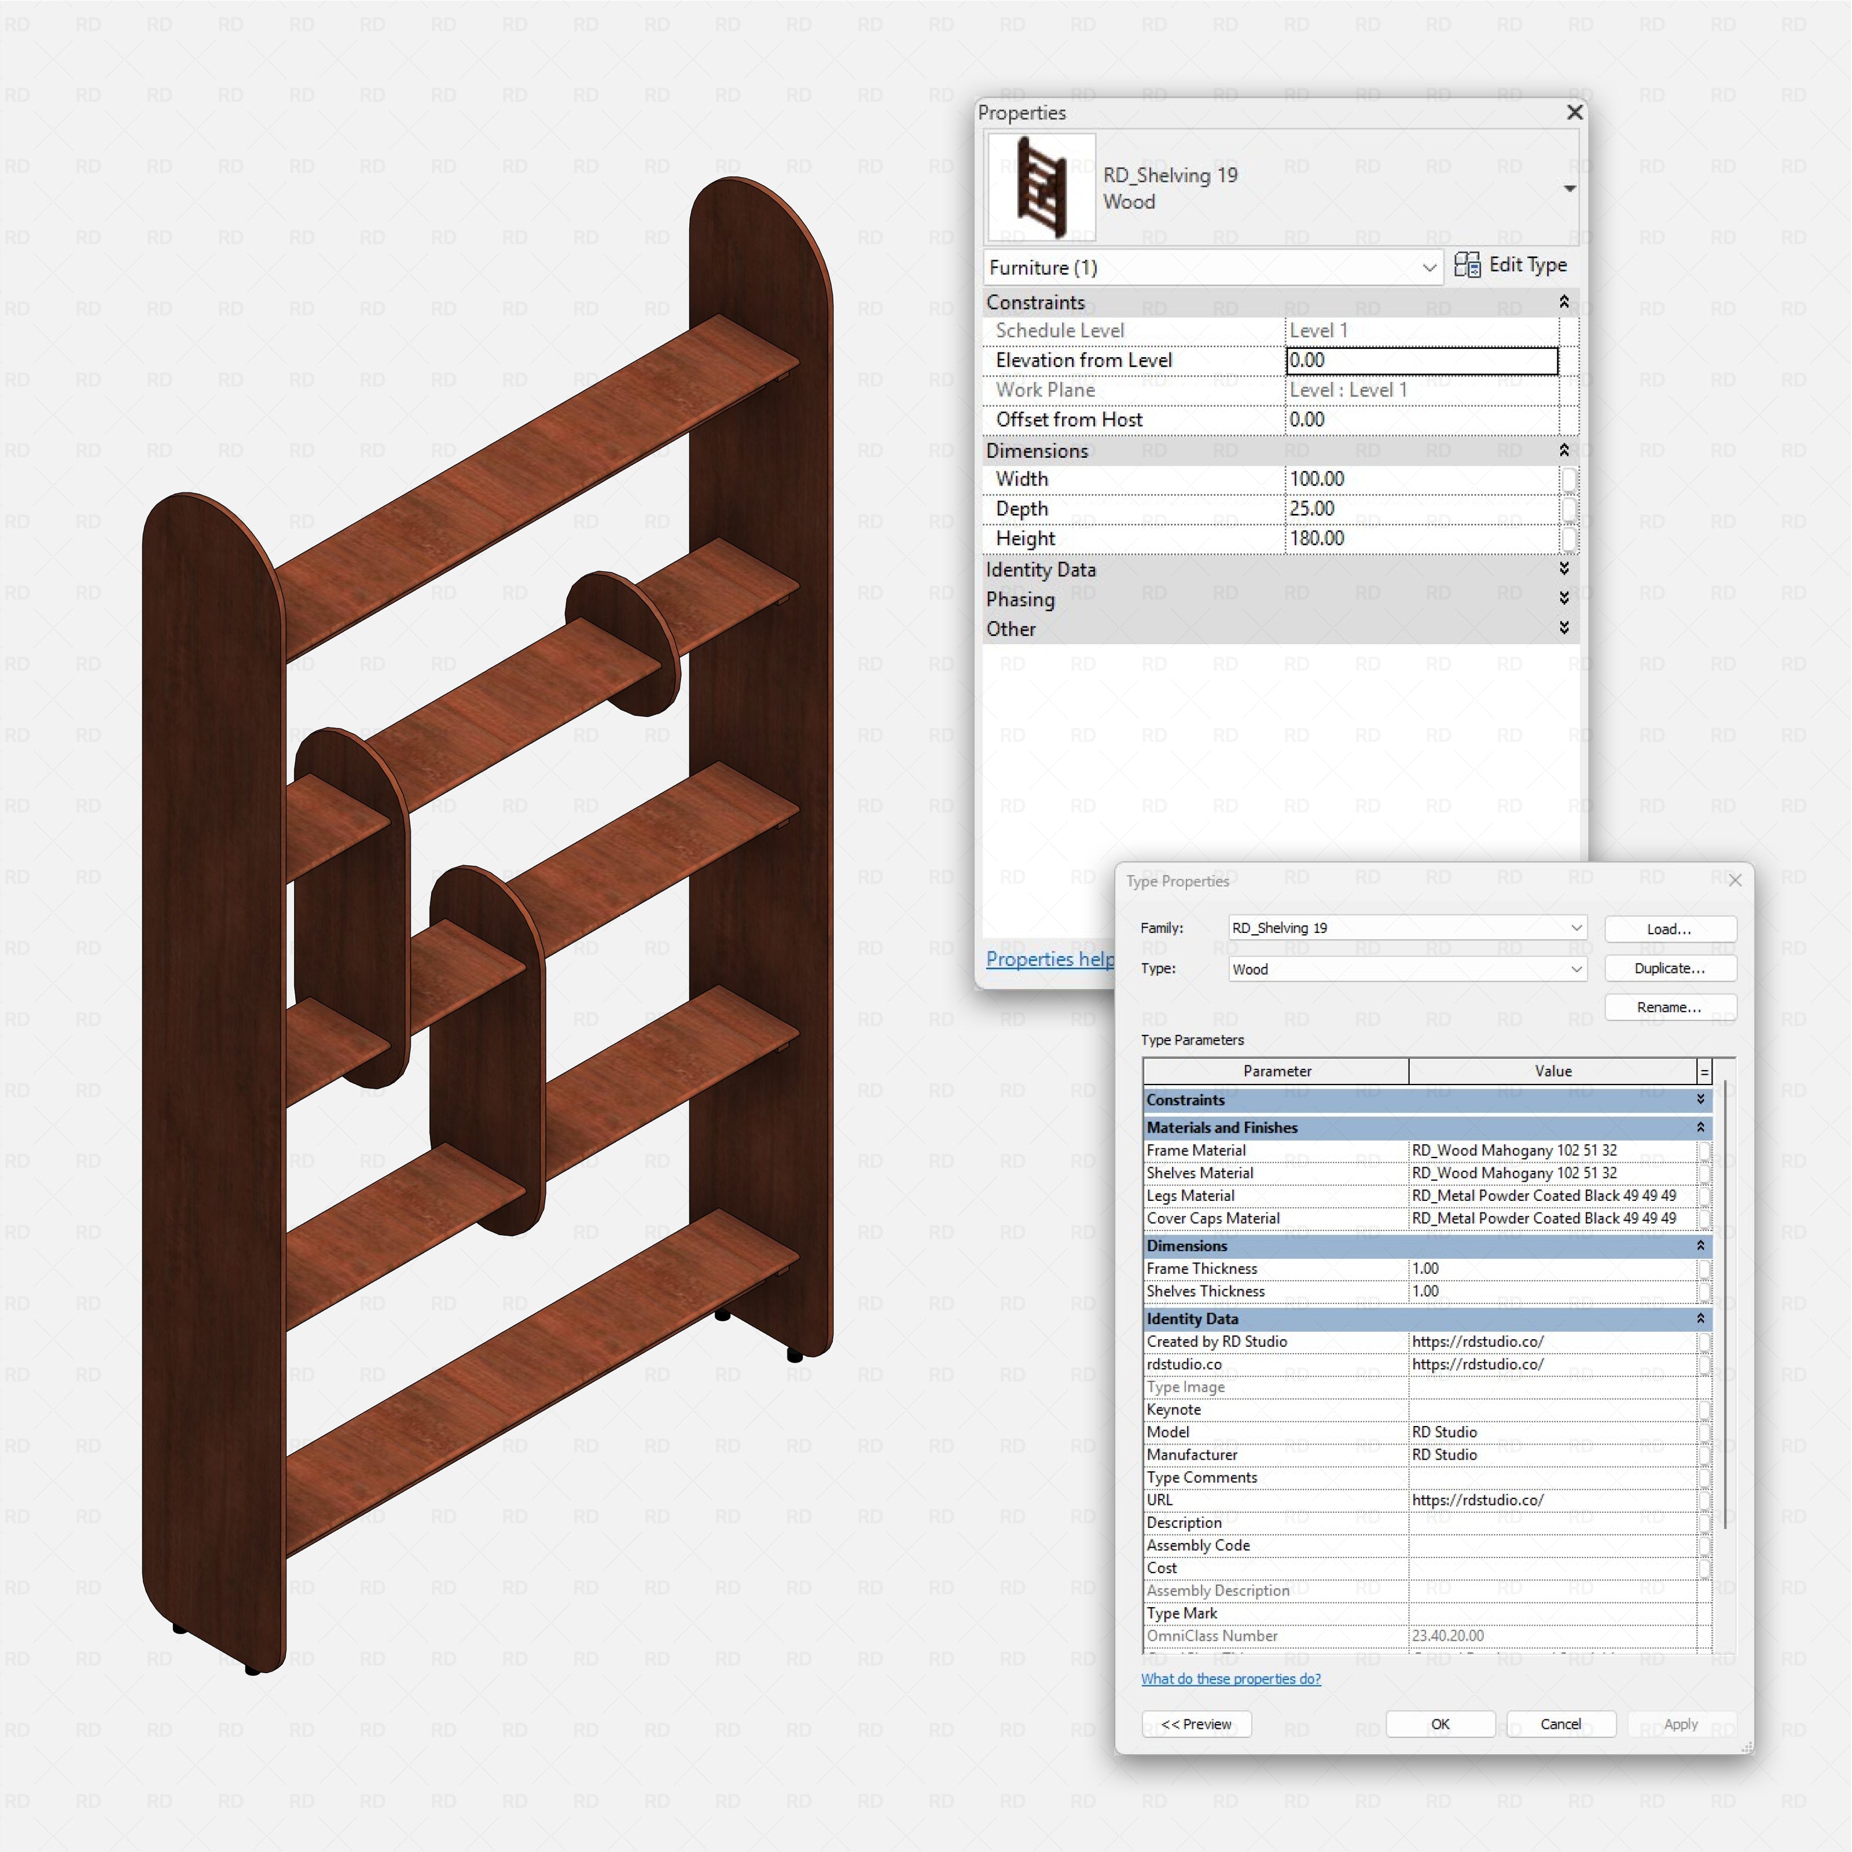
Task: Click the Height value 180.00
Action: 1421,539
